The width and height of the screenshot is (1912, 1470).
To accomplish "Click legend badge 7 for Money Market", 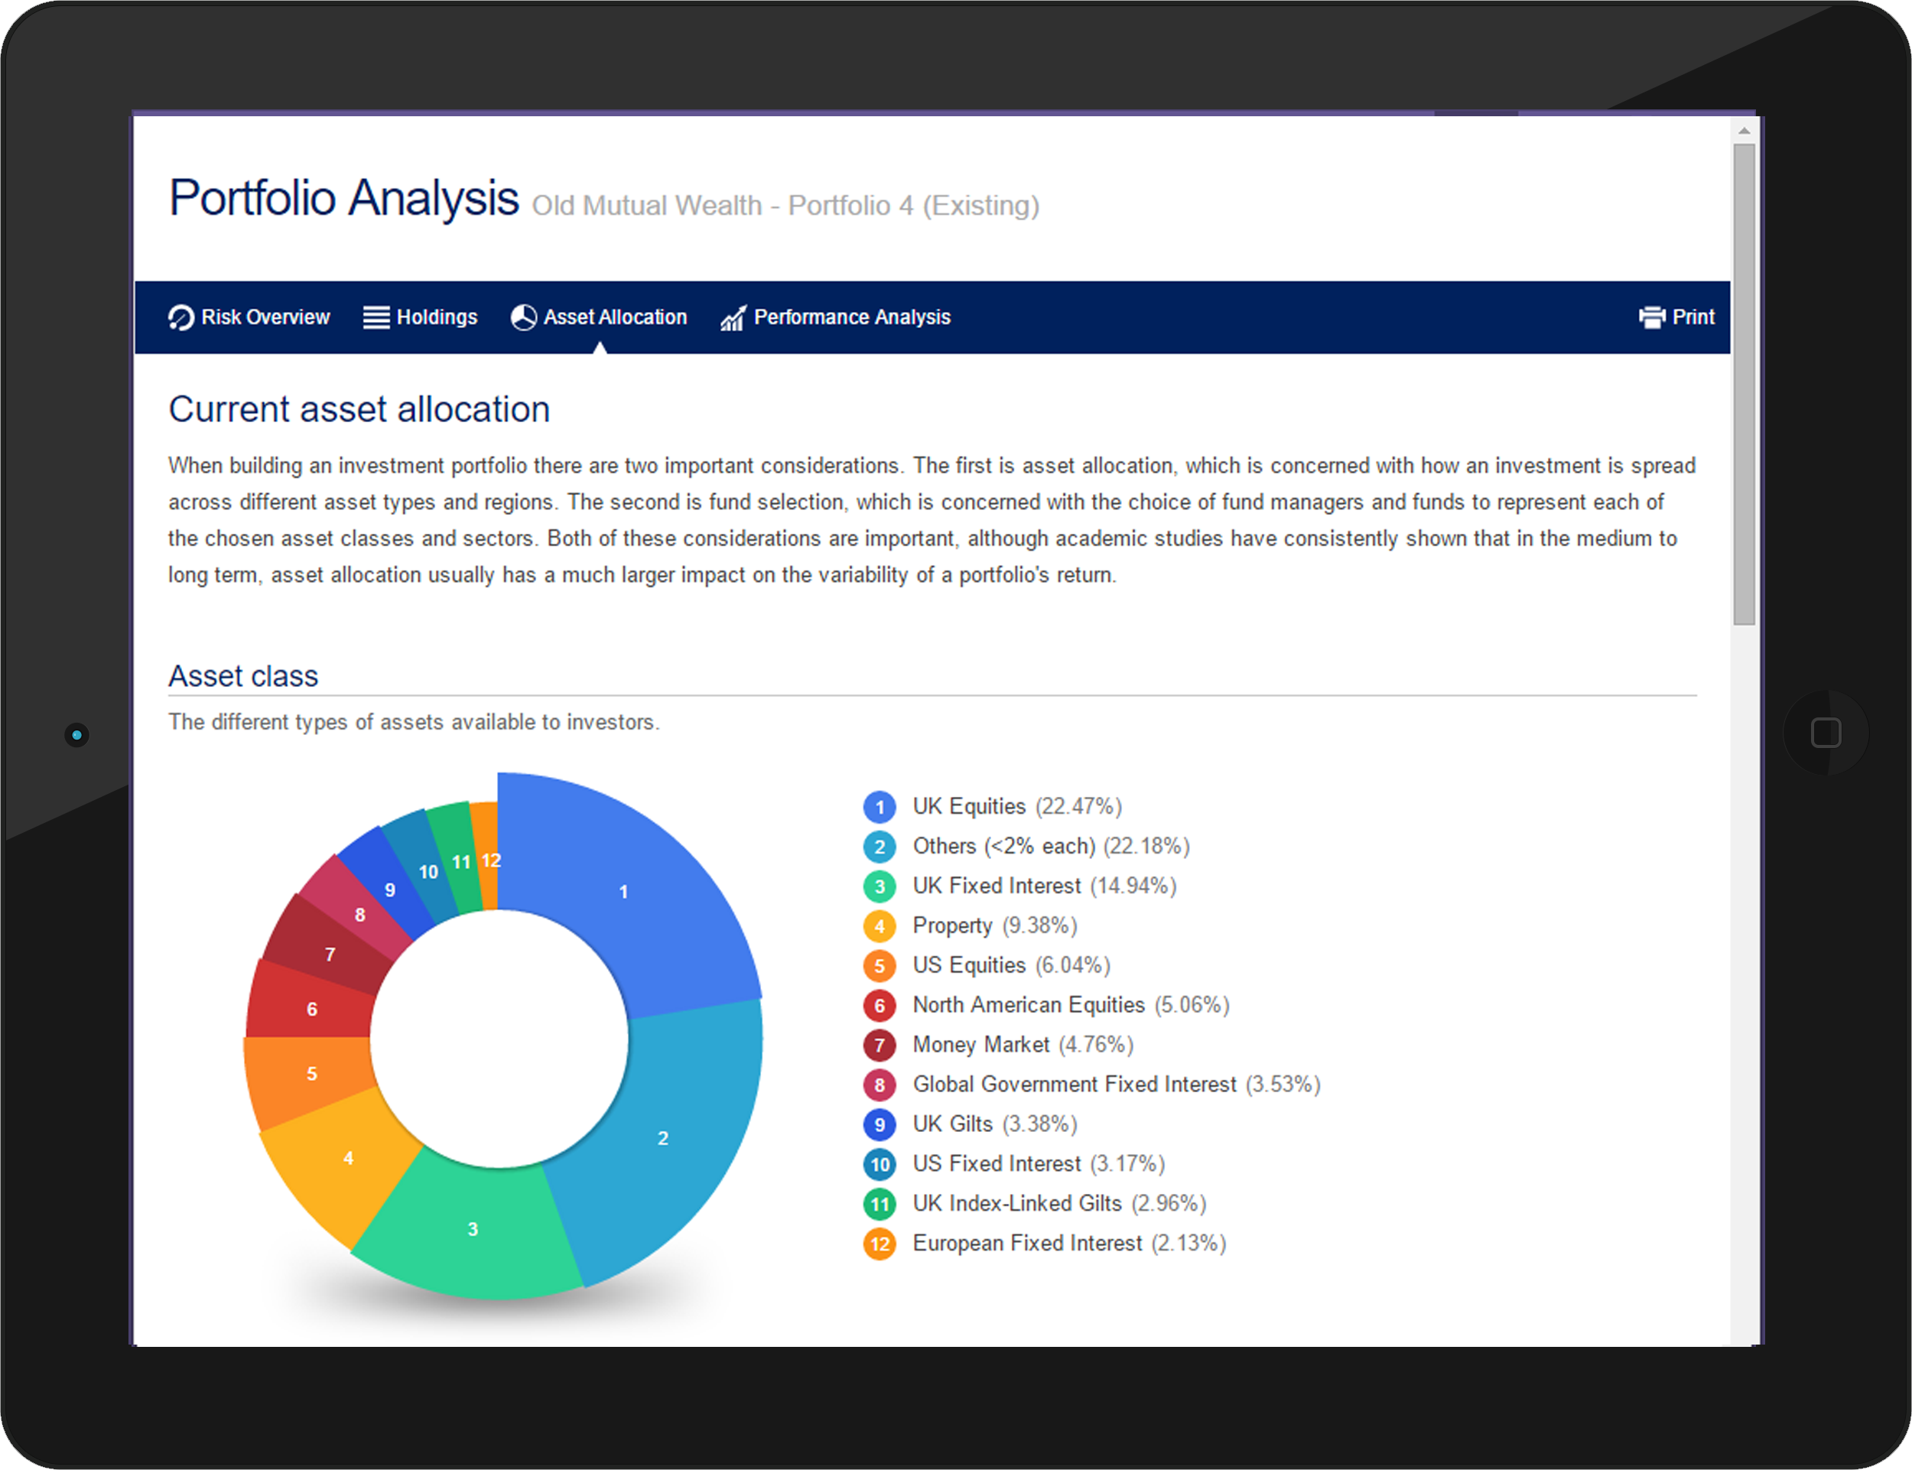I will tap(880, 1045).
